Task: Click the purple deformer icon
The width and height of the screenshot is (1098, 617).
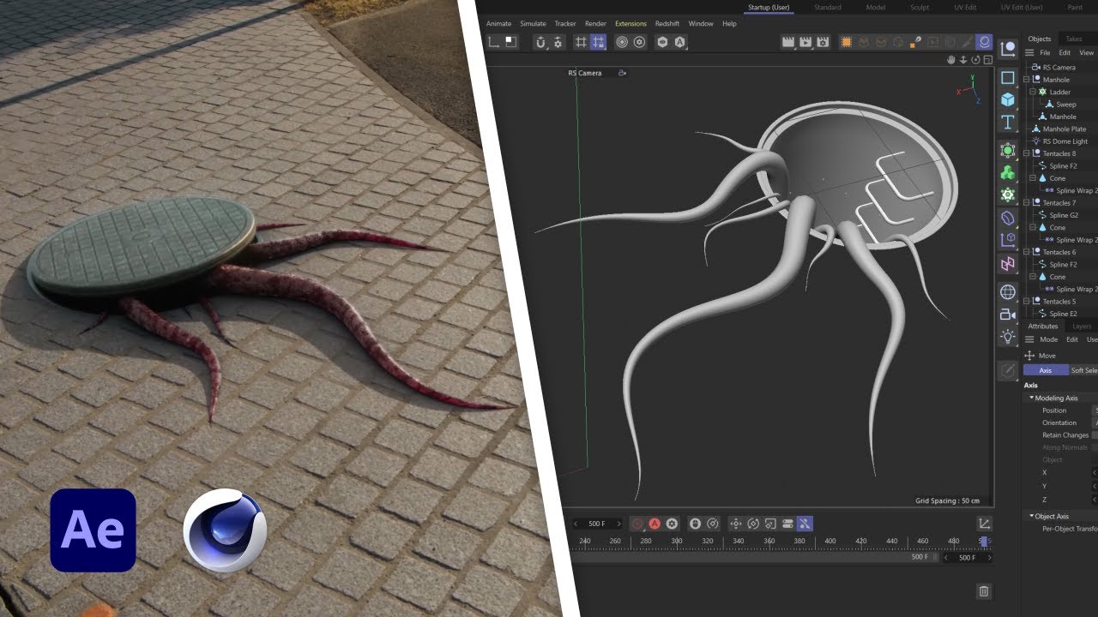Action: (x=1008, y=218)
